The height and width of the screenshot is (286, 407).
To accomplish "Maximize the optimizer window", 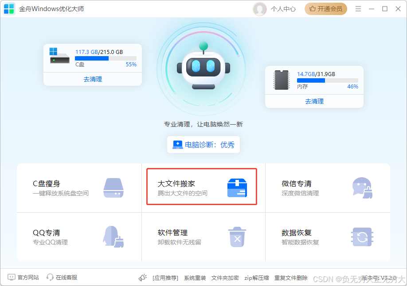I will pyautogui.click(x=385, y=9).
